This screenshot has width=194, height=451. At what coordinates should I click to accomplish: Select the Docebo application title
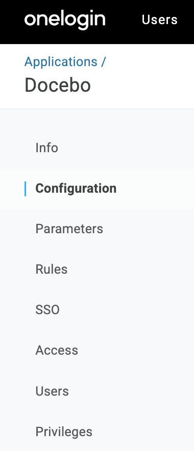(x=58, y=86)
